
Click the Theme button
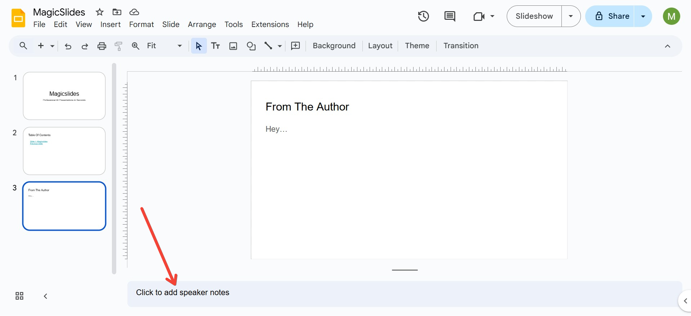point(417,46)
